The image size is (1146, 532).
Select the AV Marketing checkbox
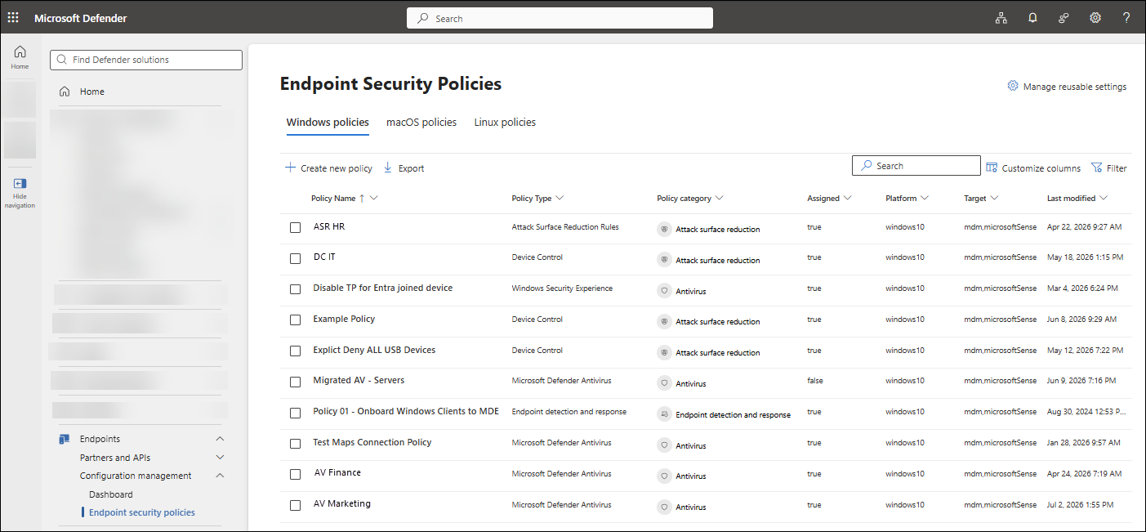tap(295, 505)
